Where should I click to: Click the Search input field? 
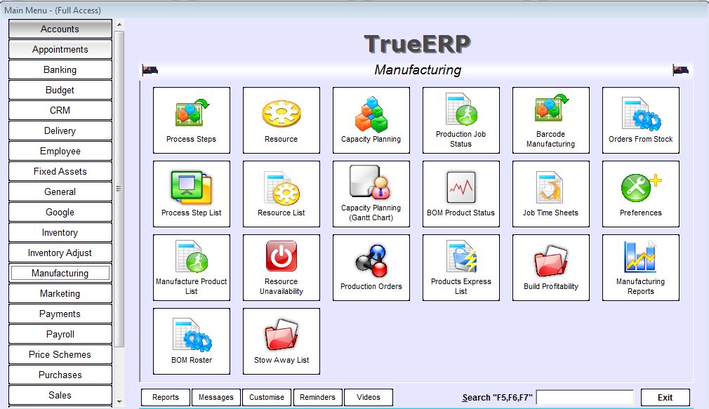585,398
